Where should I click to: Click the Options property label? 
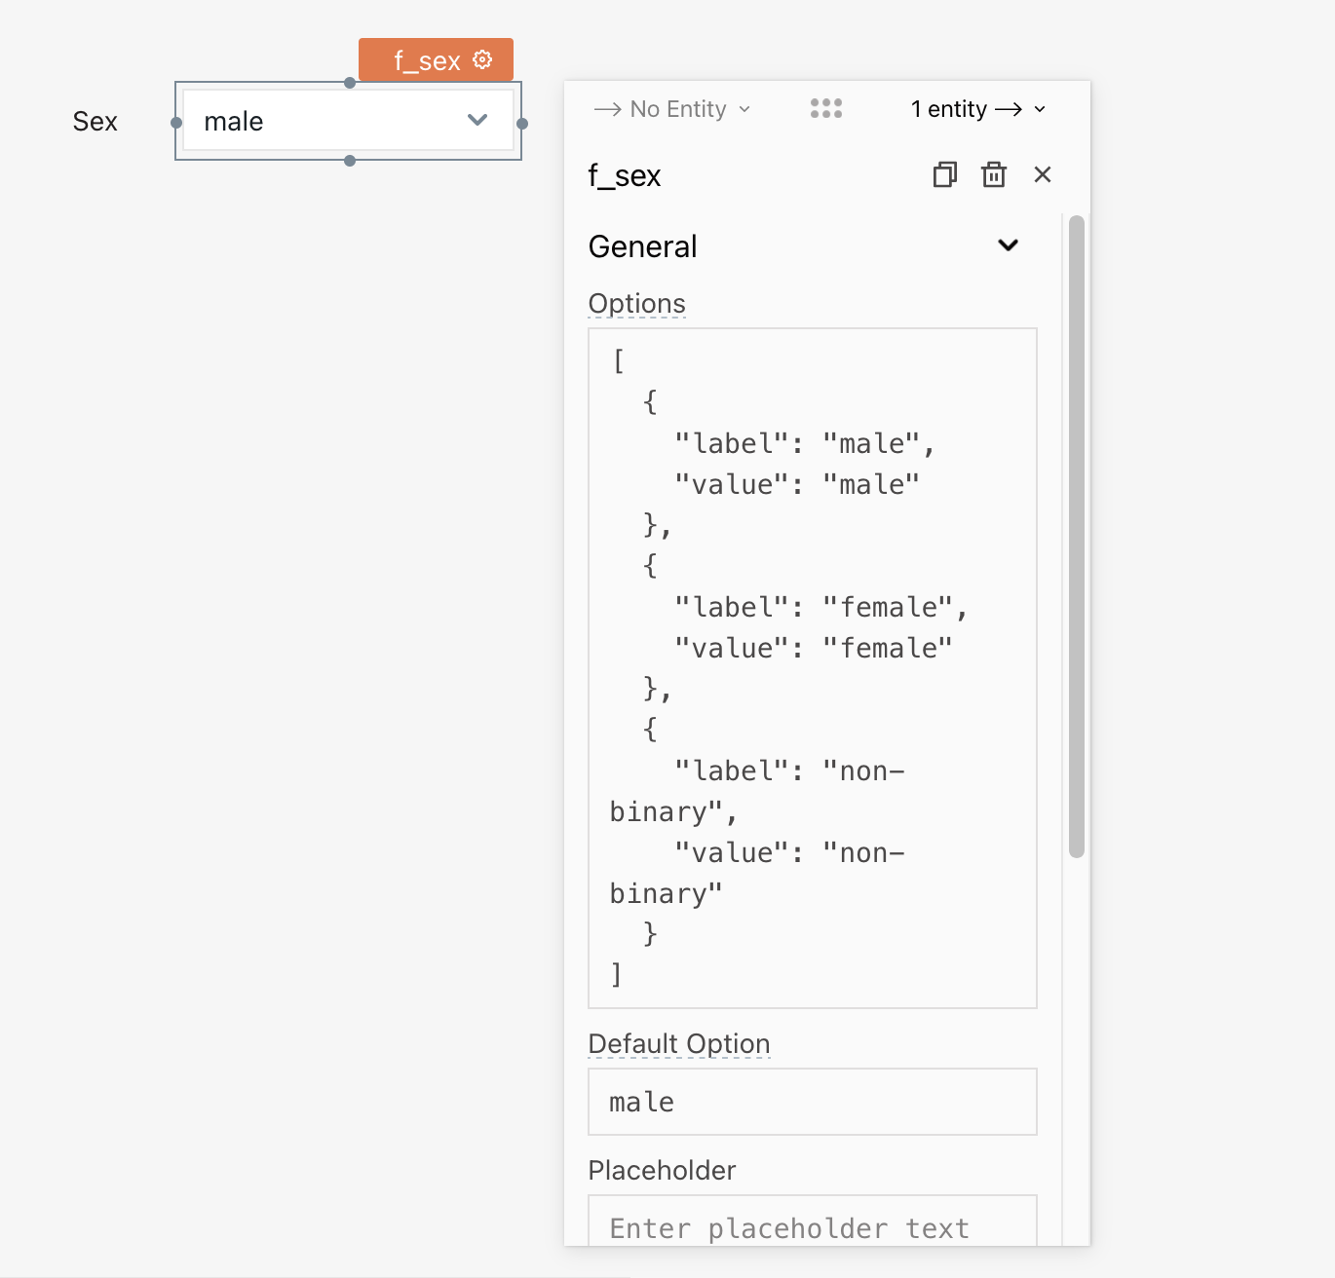point(637,303)
